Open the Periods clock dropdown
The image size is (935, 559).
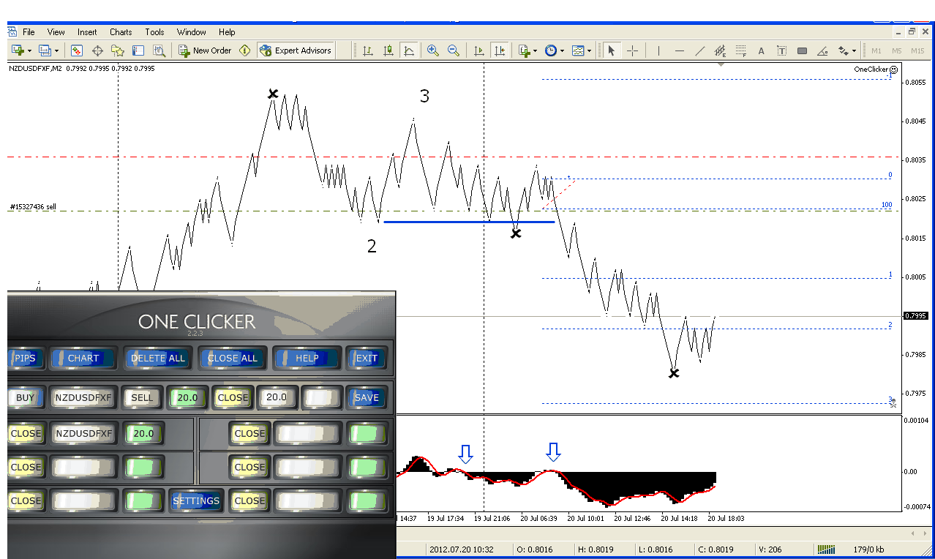(x=562, y=50)
